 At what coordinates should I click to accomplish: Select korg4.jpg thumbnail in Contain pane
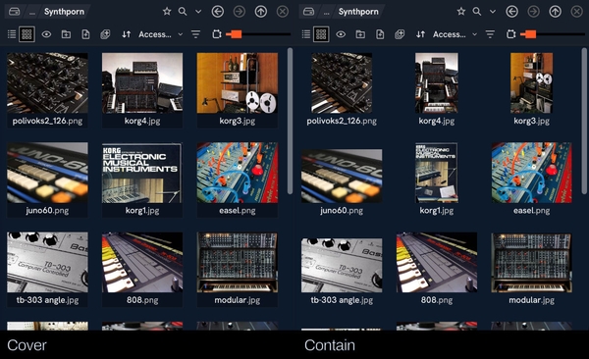[437, 83]
